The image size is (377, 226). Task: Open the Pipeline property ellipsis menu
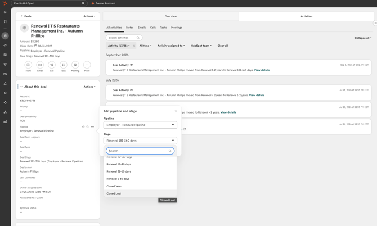(93, 127)
